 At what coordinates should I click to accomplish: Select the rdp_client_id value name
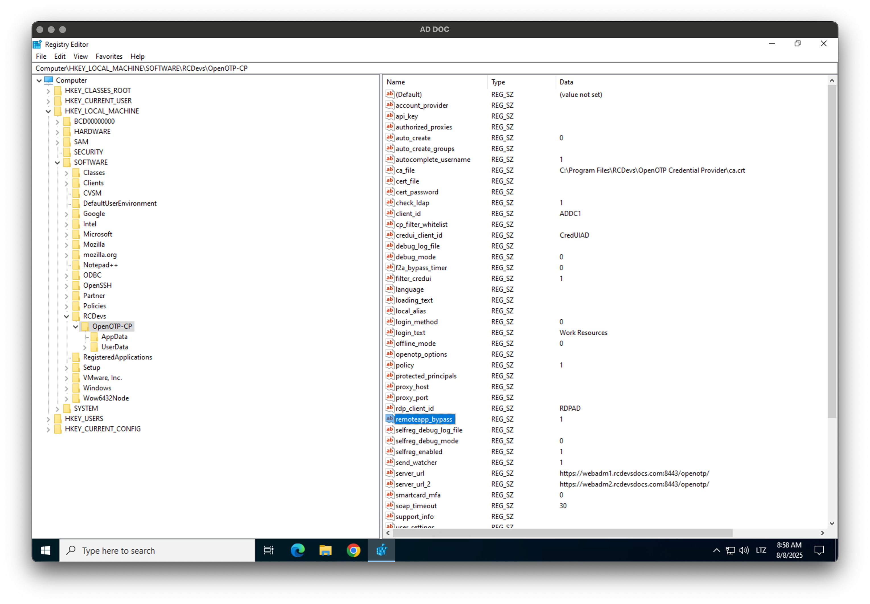click(415, 408)
